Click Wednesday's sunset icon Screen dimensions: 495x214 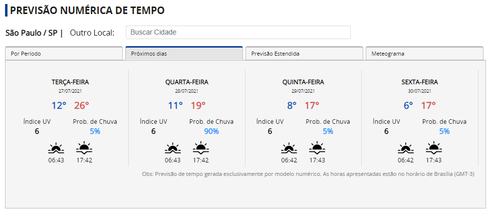(x=201, y=148)
